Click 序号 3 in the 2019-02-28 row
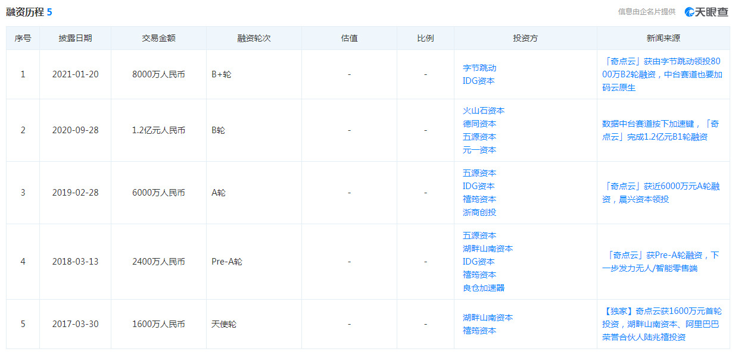 [23, 193]
